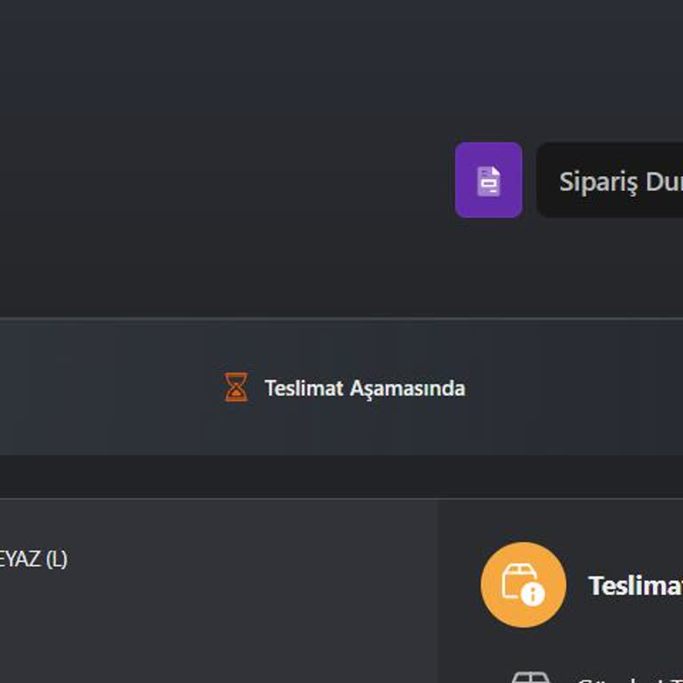Viewport: 683px width, 683px height.
Task: Click the white info badge on package icon
Action: [533, 594]
